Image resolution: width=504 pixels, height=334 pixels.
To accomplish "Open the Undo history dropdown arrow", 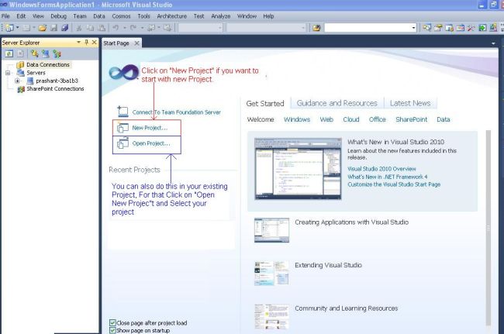I will (x=125, y=28).
